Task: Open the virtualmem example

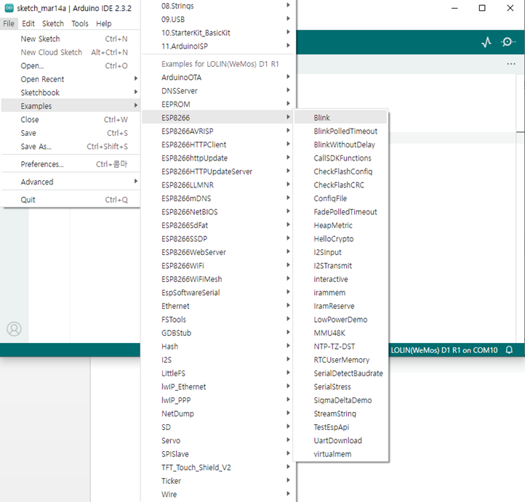Action: [340, 454]
